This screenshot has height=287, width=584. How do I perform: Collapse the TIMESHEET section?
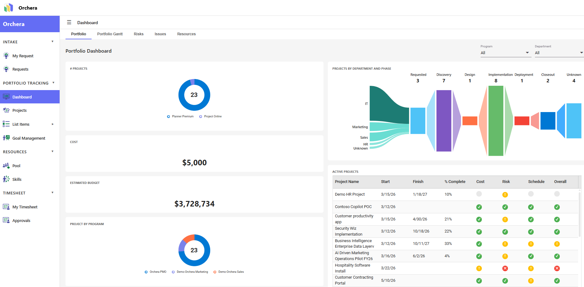[52, 193]
